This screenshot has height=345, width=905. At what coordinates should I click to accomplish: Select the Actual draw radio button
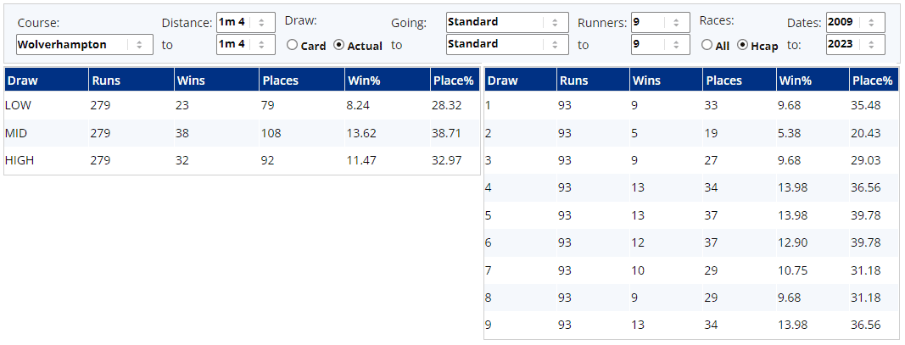coord(339,46)
